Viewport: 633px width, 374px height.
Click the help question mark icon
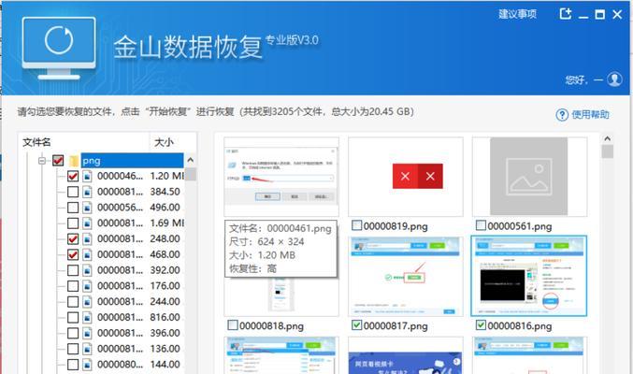tap(562, 115)
